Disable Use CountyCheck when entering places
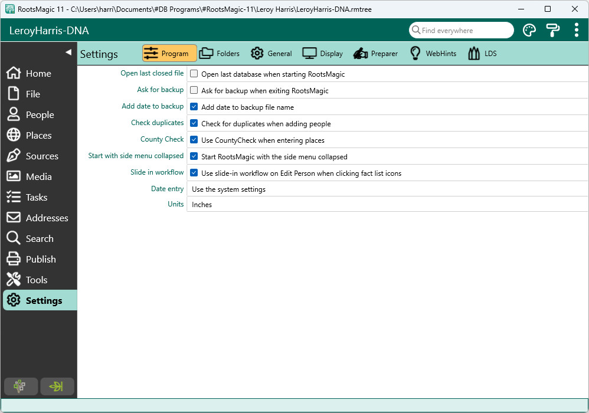The width and height of the screenshot is (589, 413). click(194, 140)
